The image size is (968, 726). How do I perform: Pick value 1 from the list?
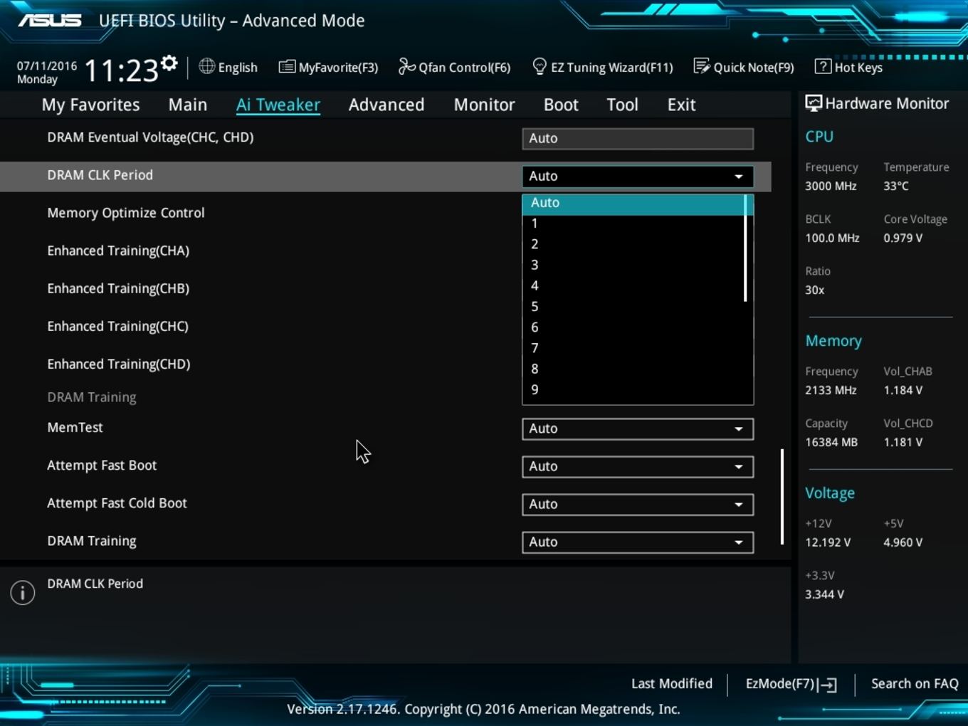click(x=633, y=223)
